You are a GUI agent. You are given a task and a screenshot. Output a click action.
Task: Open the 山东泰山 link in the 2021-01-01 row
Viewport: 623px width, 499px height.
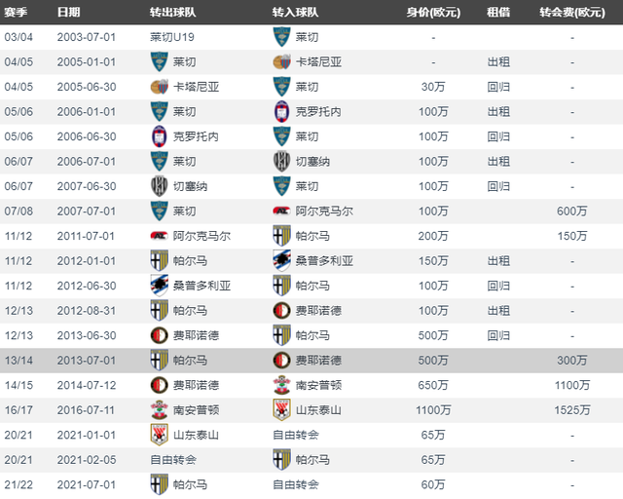(x=196, y=435)
